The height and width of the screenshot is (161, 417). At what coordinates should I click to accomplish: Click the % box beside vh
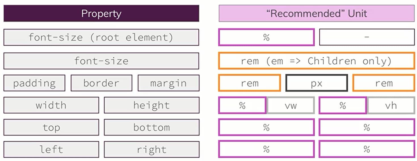click(343, 106)
